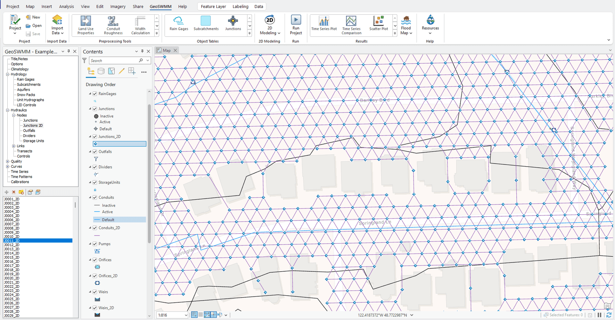Image resolution: width=615 pixels, height=320 pixels.
Task: Hide the Outfalls layer
Action: [95, 152]
